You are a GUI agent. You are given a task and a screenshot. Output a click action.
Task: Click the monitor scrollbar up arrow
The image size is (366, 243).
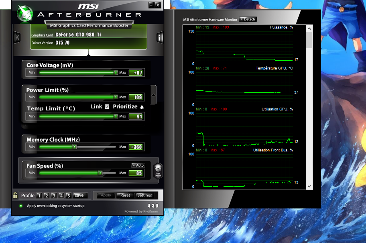[x=309, y=29]
